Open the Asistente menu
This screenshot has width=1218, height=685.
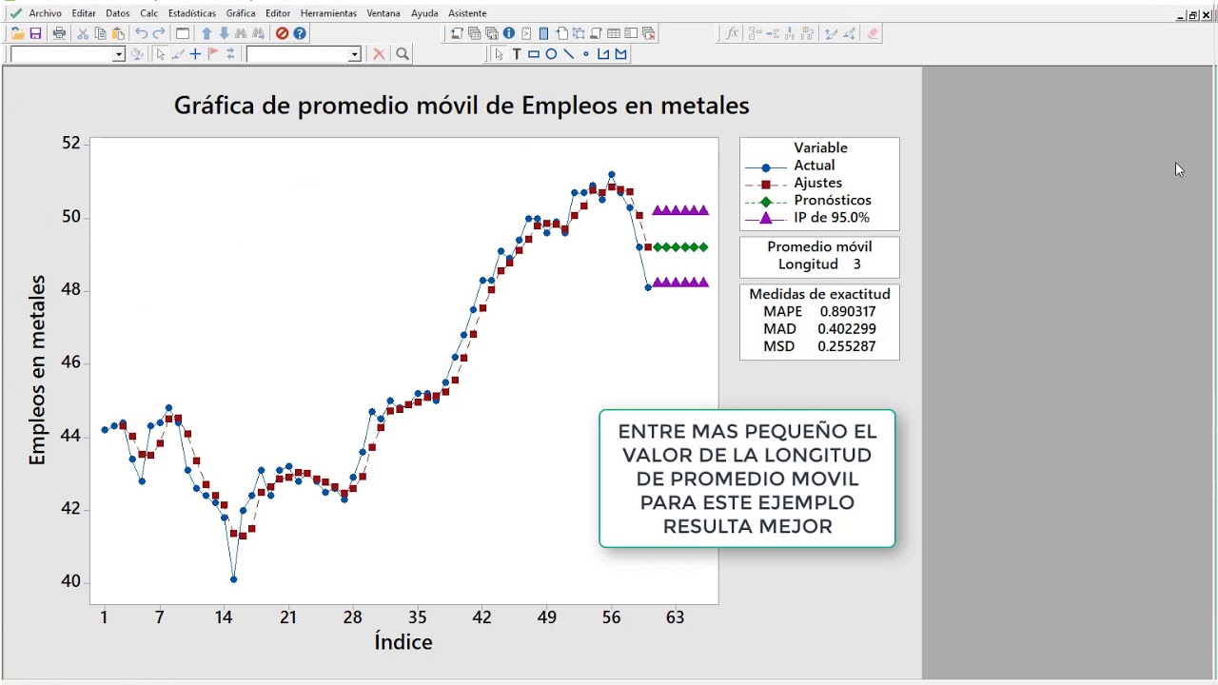click(x=467, y=13)
